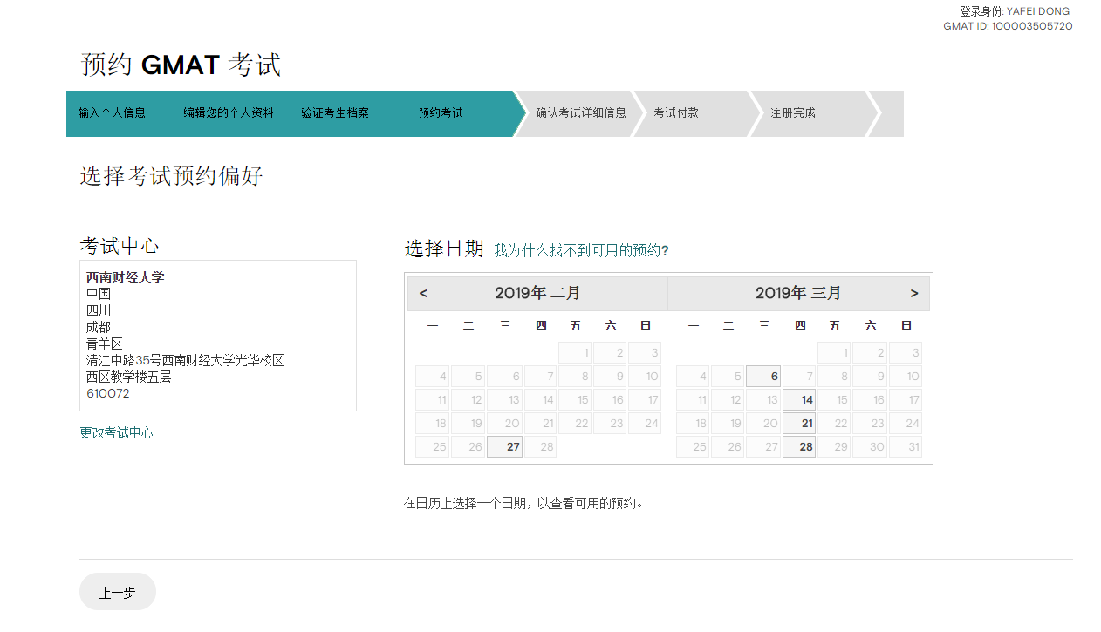Click the YAFEI DONG login name
Viewport: 1101px width, 632px height.
click(x=1038, y=11)
